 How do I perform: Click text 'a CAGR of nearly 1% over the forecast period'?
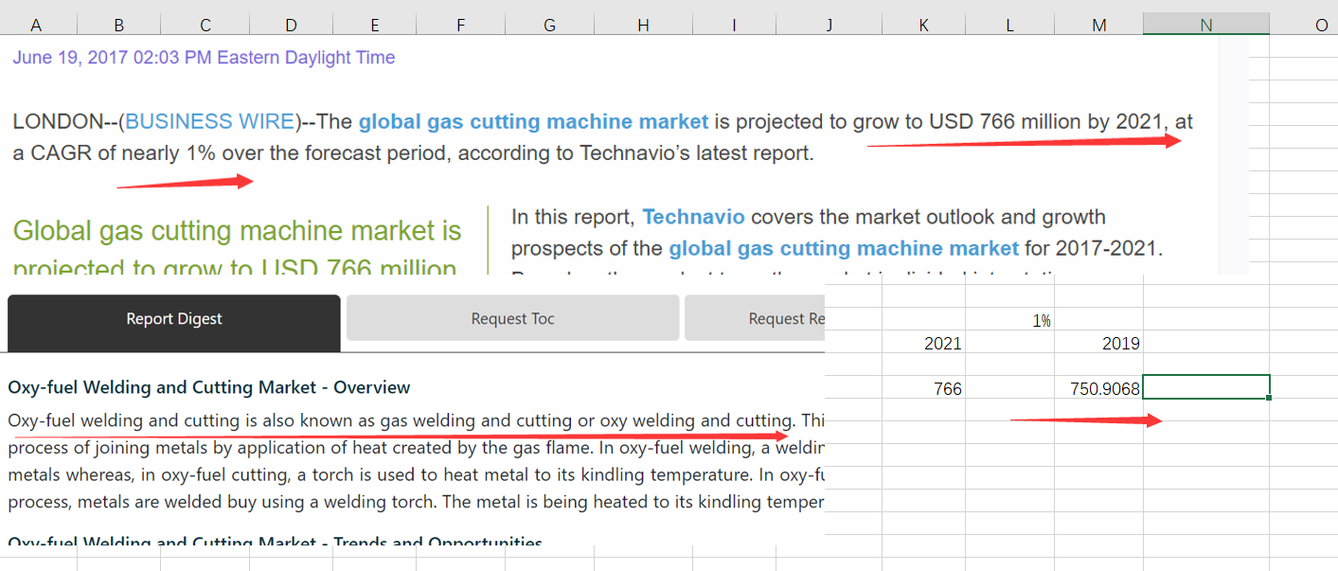230,152
